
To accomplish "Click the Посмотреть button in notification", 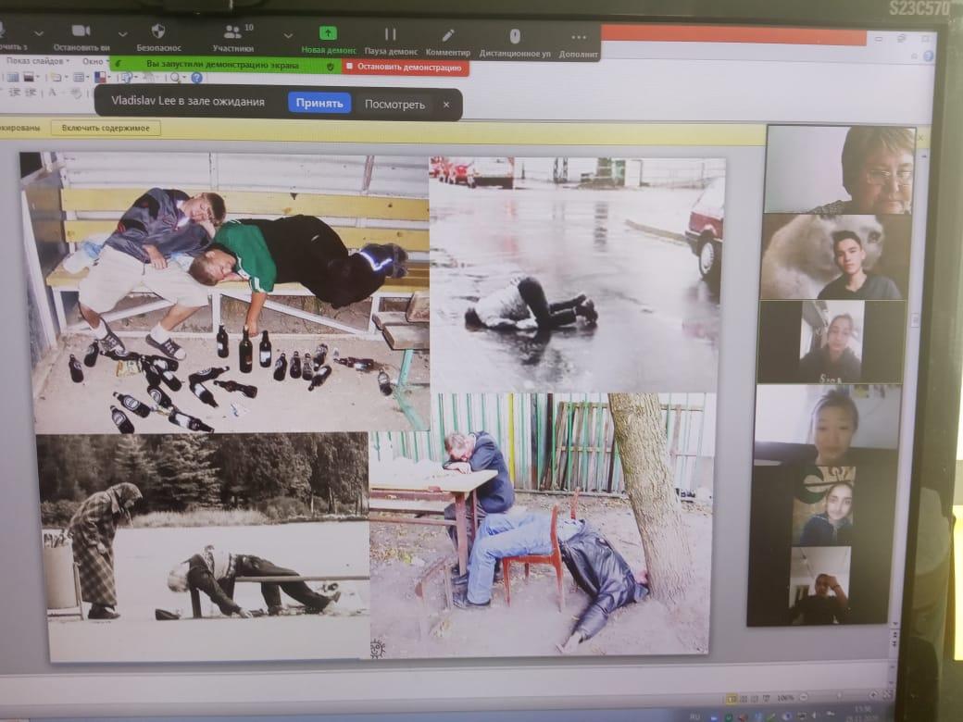I will (394, 104).
